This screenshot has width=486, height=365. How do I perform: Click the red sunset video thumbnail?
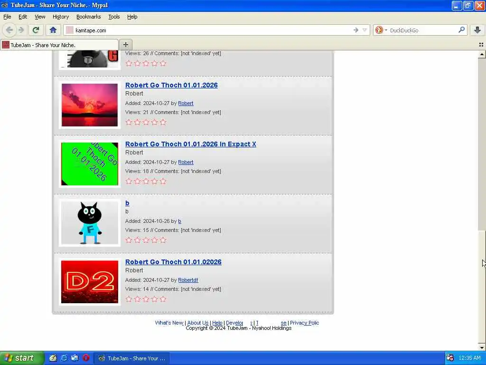(90, 105)
